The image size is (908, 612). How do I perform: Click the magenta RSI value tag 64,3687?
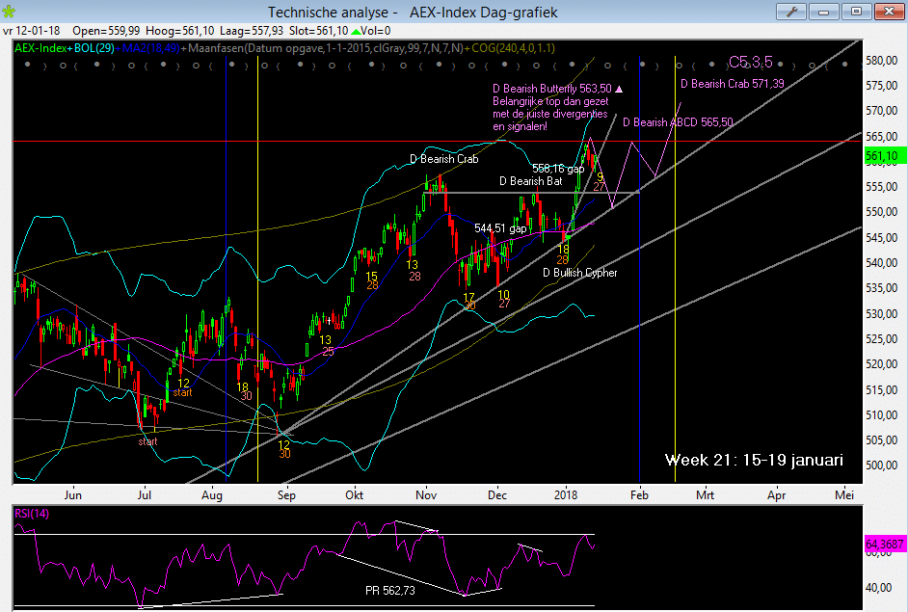tap(885, 545)
